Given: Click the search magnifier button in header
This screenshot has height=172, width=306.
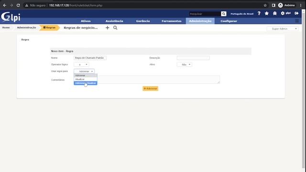Looking at the screenshot, I should [x=224, y=14].
